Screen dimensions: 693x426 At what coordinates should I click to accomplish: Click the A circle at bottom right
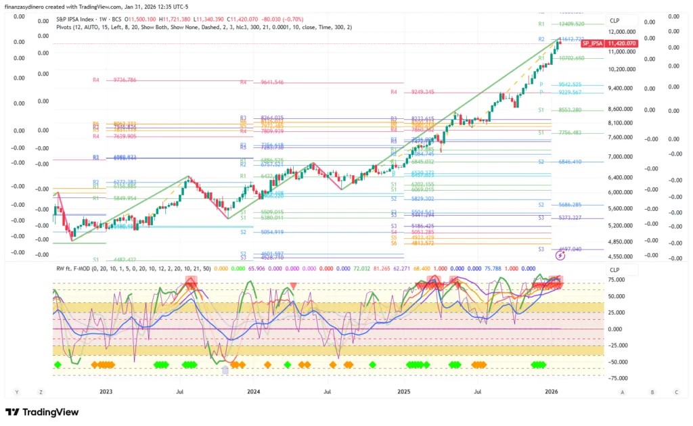point(622,392)
